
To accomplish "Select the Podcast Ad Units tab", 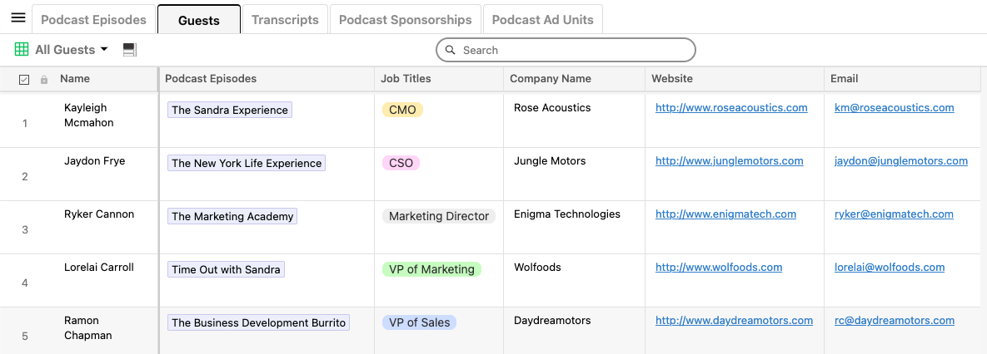I will 542,19.
